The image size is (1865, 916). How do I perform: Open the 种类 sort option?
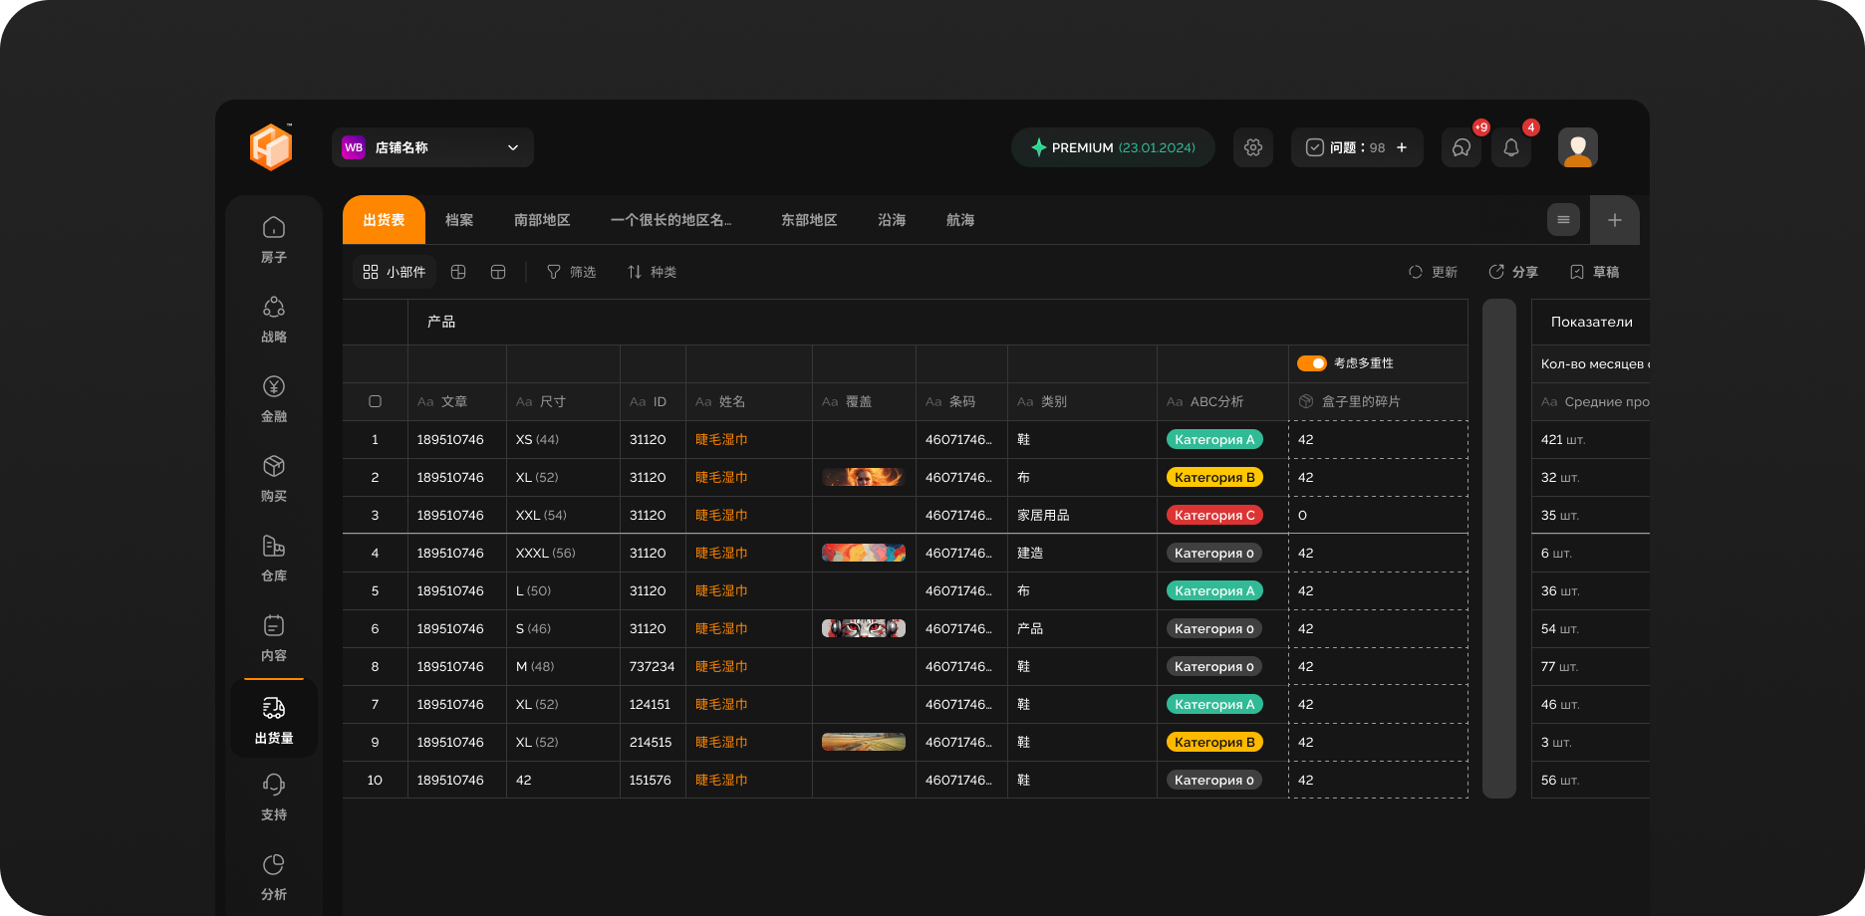coord(652,272)
